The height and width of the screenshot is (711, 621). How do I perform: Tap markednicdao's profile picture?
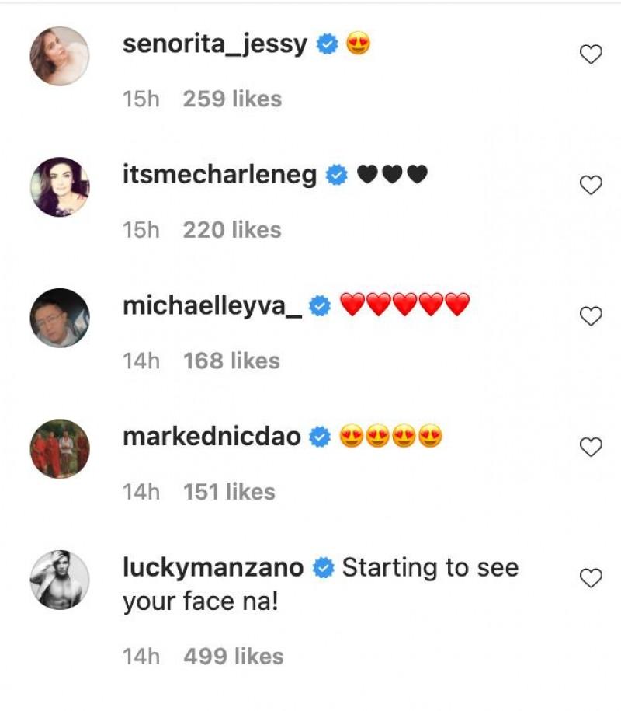[x=60, y=449]
